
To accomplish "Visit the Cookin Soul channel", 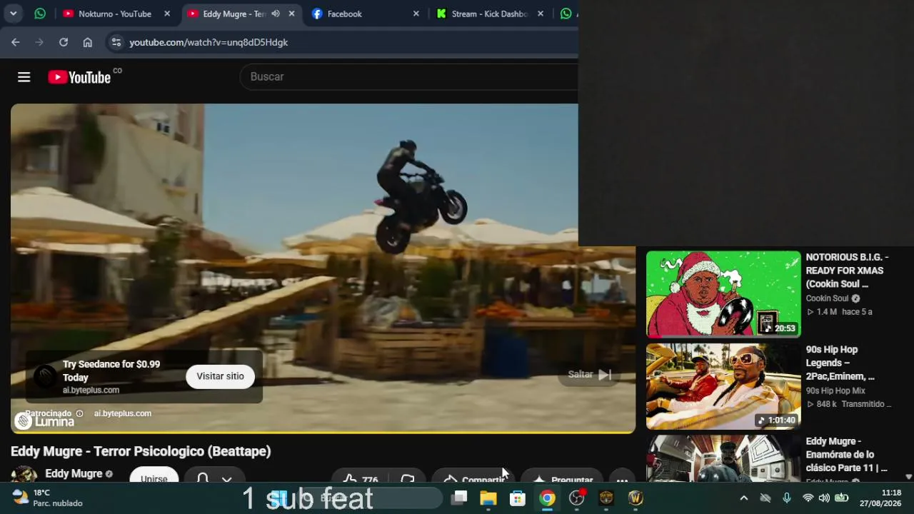I will (x=827, y=298).
